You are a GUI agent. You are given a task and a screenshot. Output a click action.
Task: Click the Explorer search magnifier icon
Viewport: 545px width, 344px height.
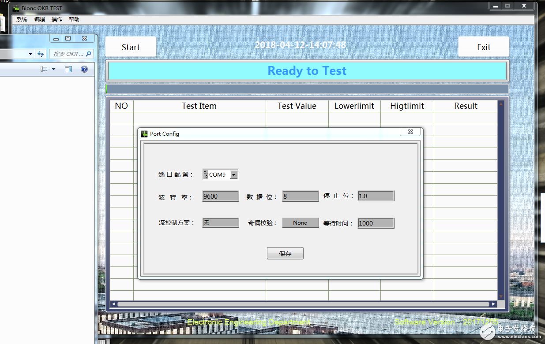(89, 54)
